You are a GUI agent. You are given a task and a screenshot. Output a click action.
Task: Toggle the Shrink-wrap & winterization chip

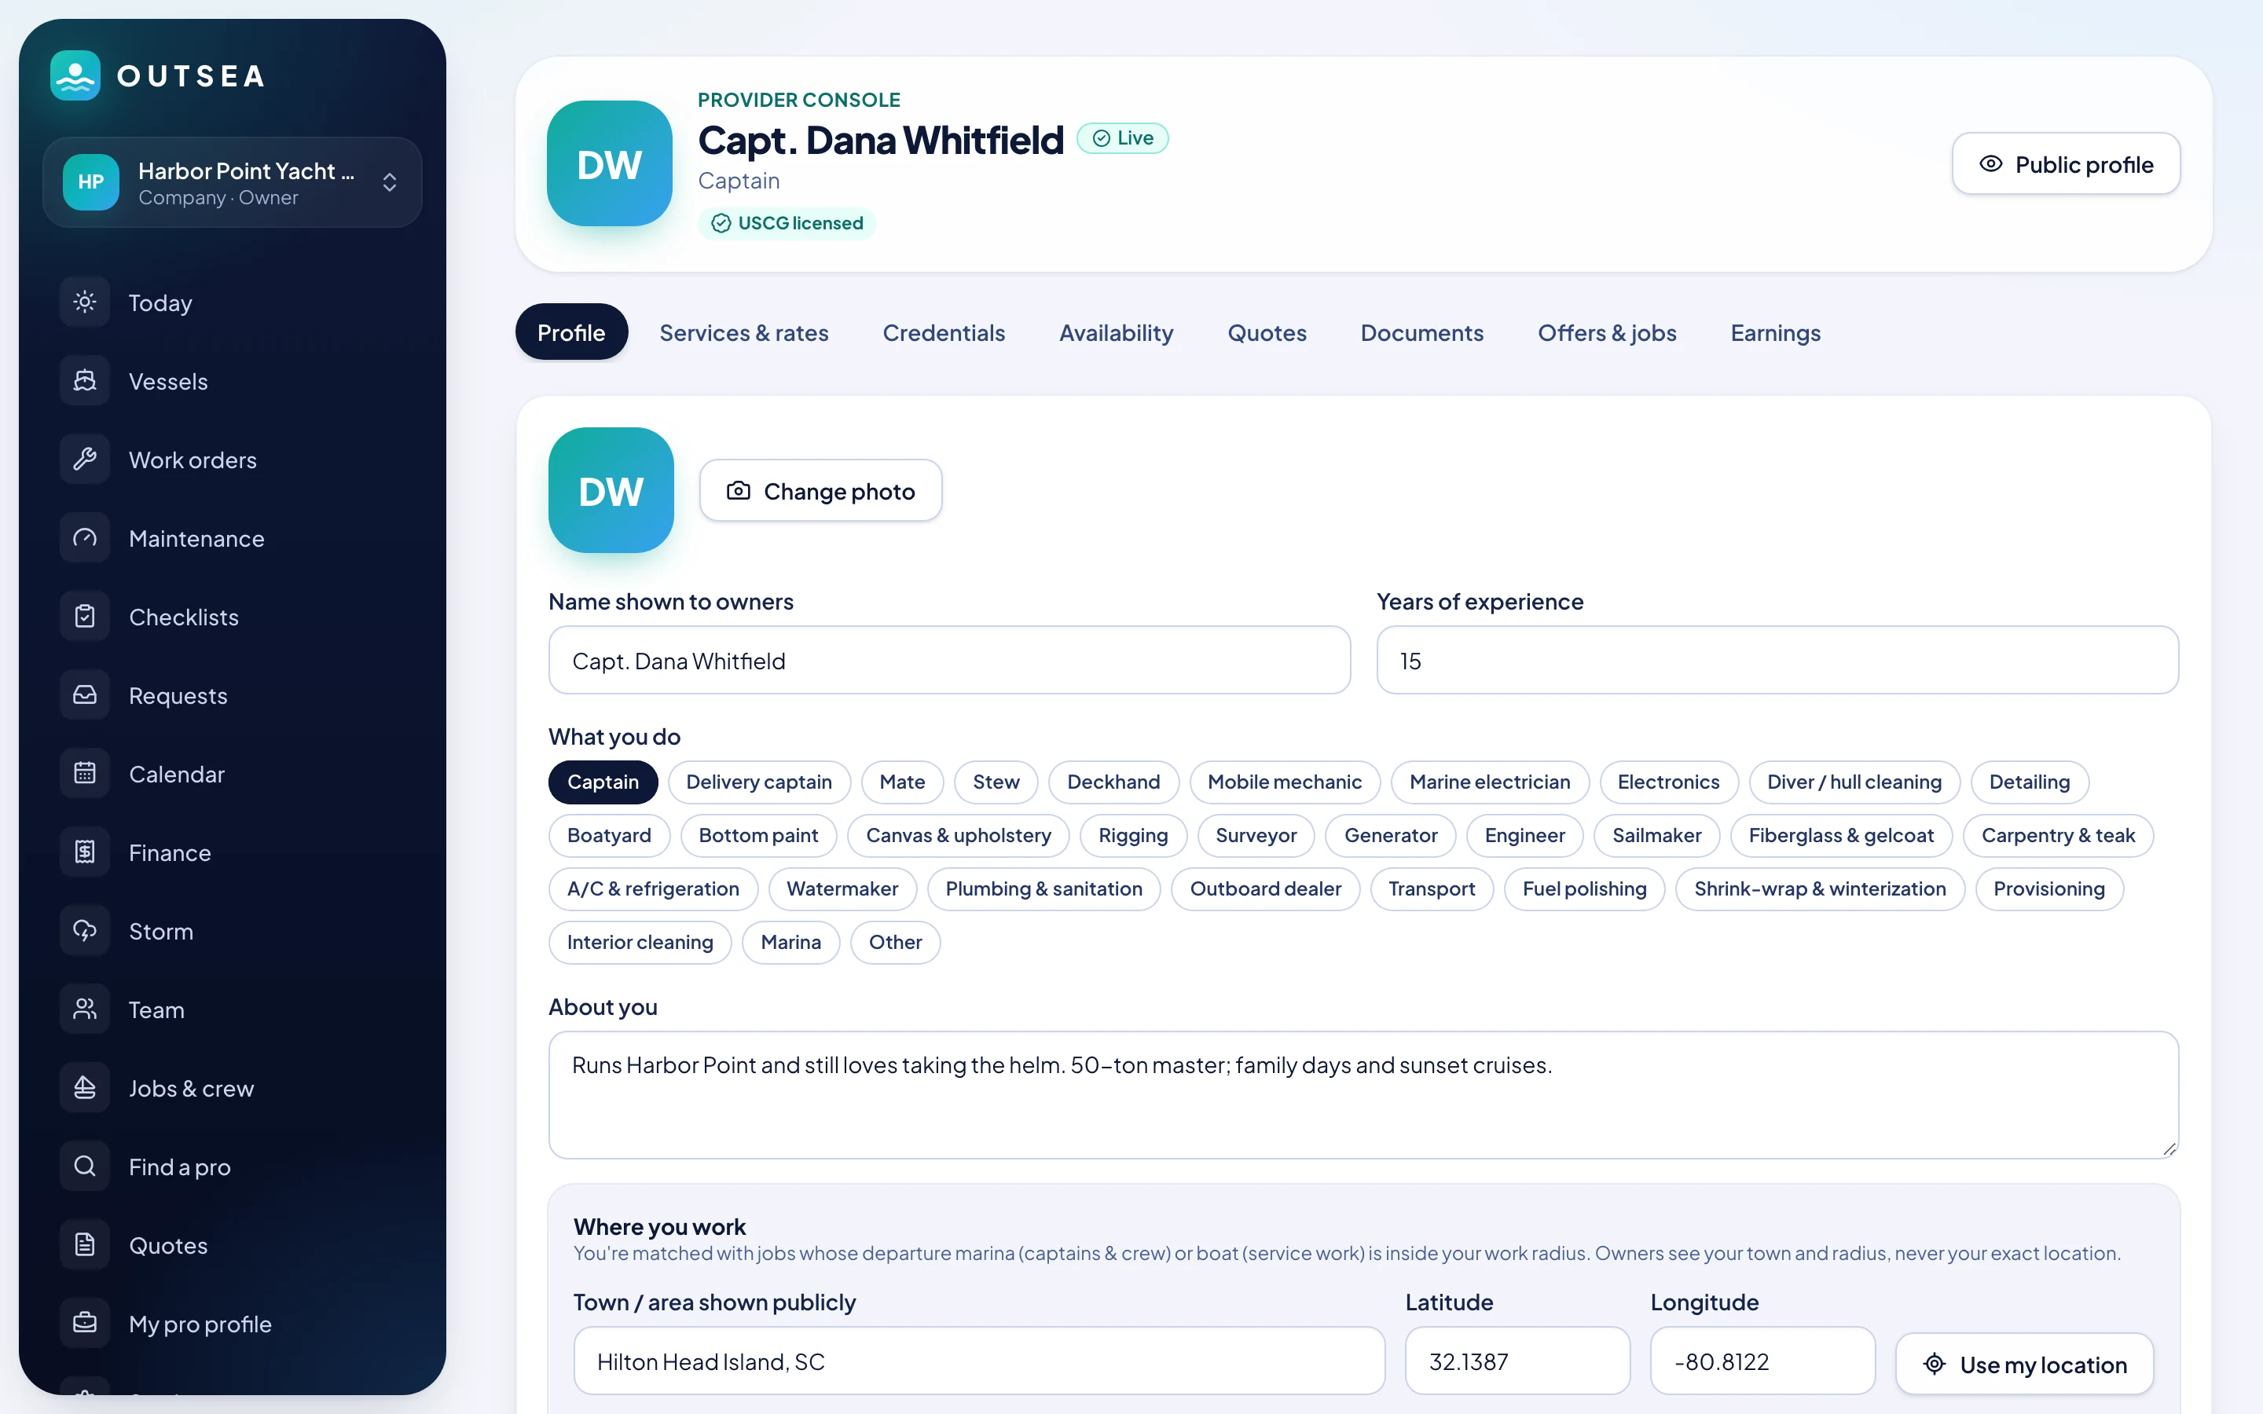point(1820,888)
